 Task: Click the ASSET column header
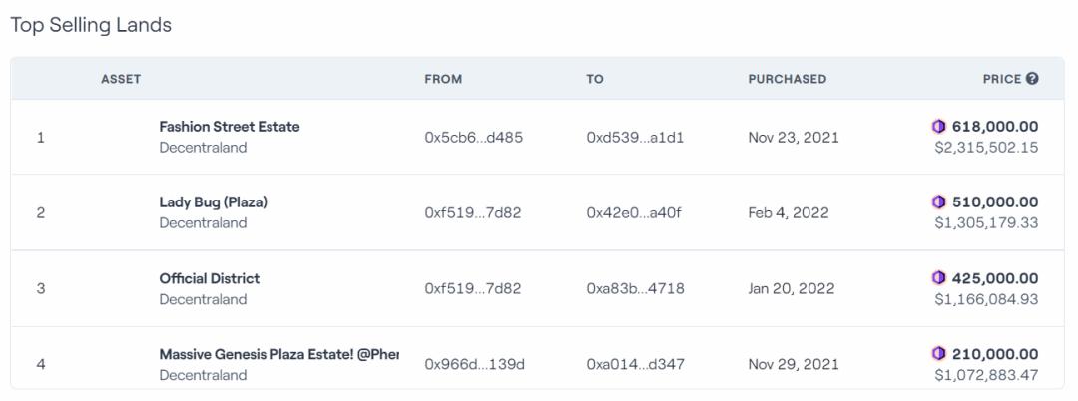(121, 79)
